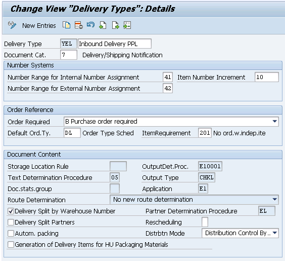Screen dimensions: 285x261
Task: Go to the next entry icon
Action: tap(115, 25)
